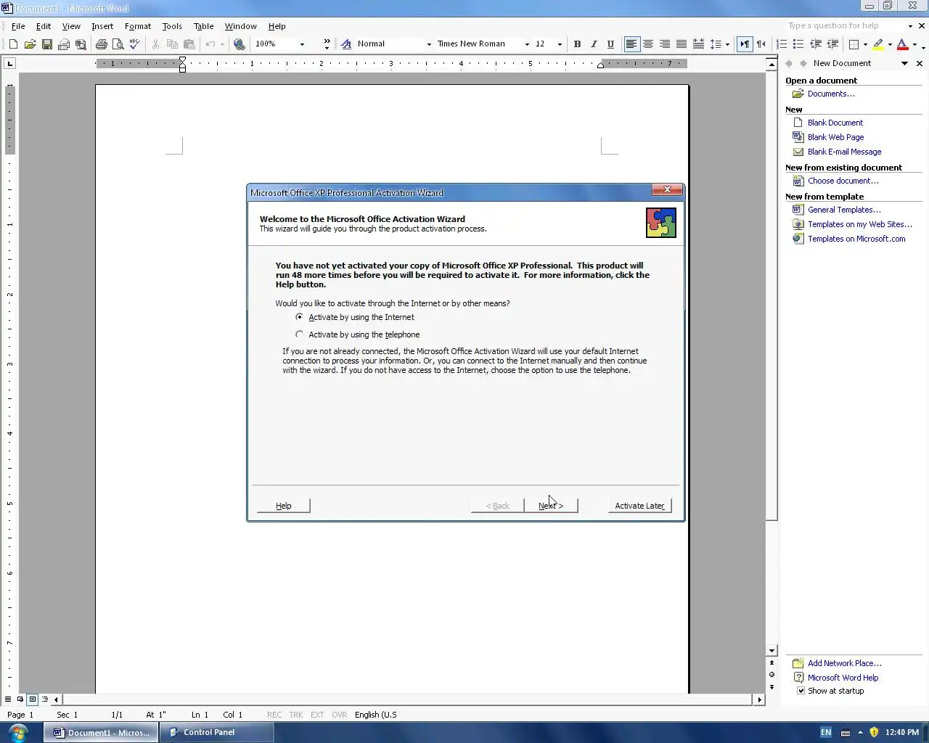929x743 pixels.
Task: Click Next in Activation Wizard
Action: tap(551, 506)
